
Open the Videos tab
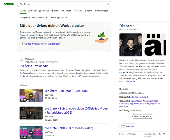(x=67, y=11)
